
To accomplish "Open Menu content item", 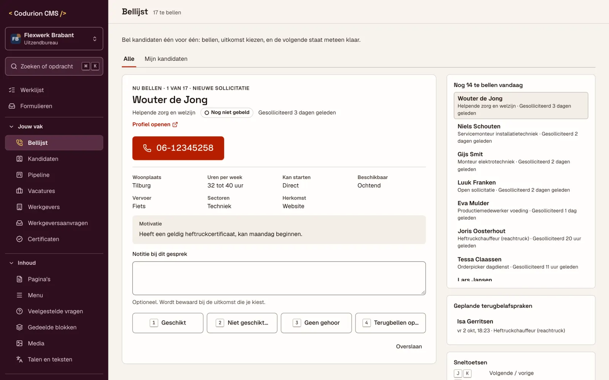I will point(54,295).
